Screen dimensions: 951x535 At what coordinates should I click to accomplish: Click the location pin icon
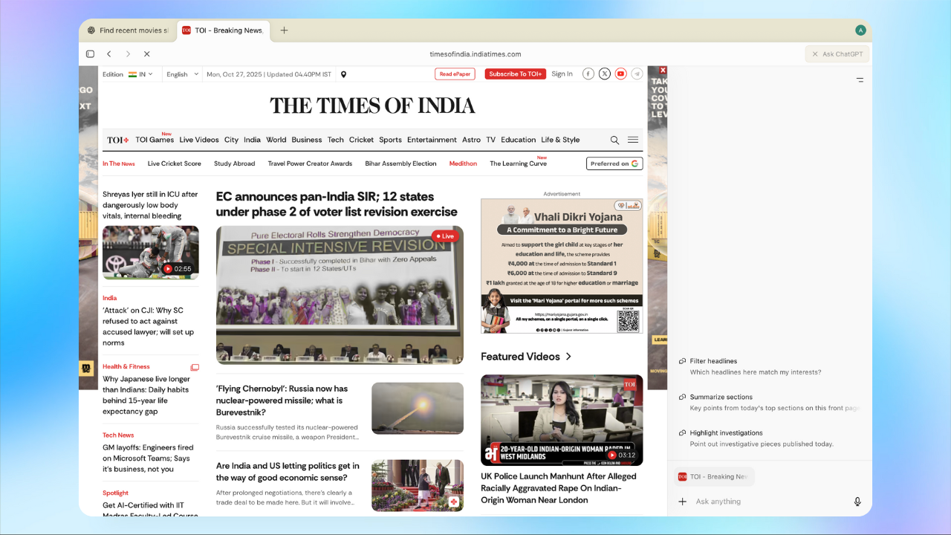point(343,74)
